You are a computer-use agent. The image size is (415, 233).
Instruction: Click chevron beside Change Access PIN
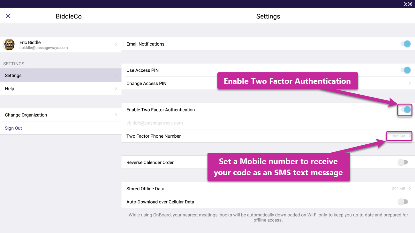(x=410, y=84)
